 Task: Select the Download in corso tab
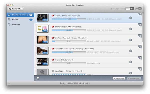pyautogui.click(x=20, y=15)
